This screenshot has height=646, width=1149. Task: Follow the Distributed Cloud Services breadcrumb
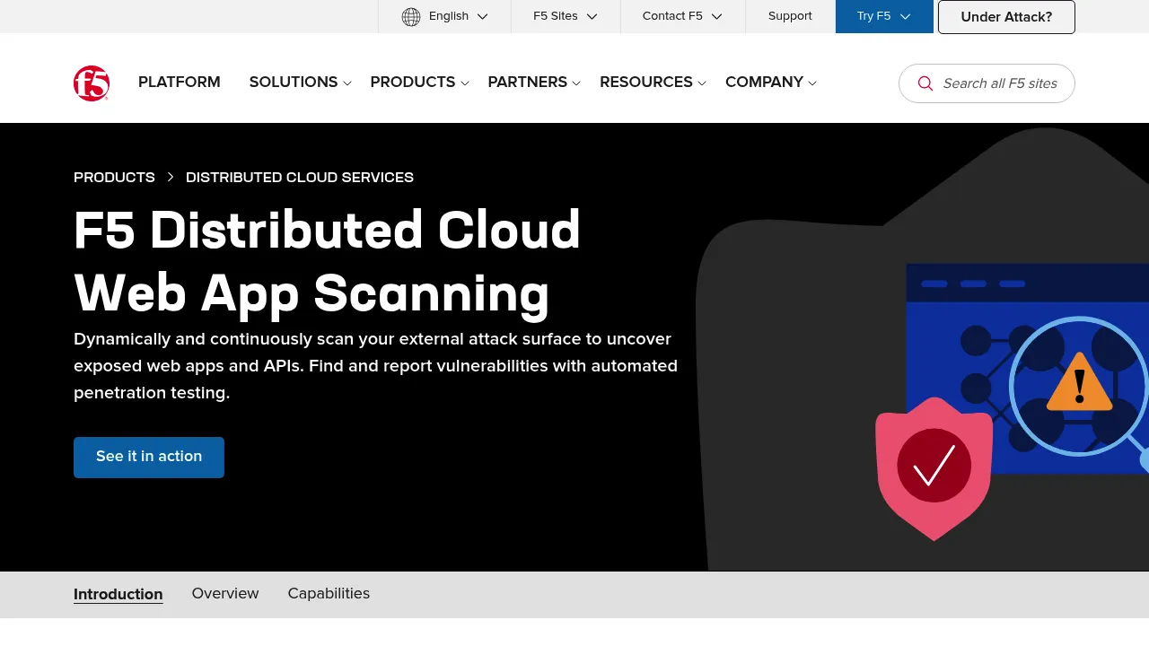tap(300, 177)
